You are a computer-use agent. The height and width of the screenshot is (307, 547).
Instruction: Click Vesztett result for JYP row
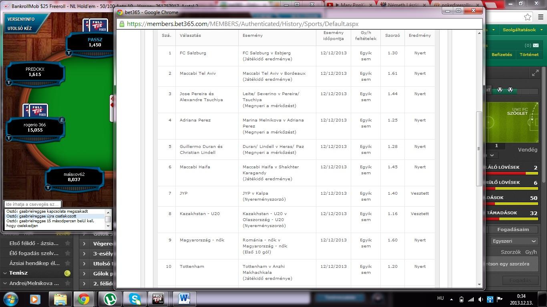pos(420,193)
